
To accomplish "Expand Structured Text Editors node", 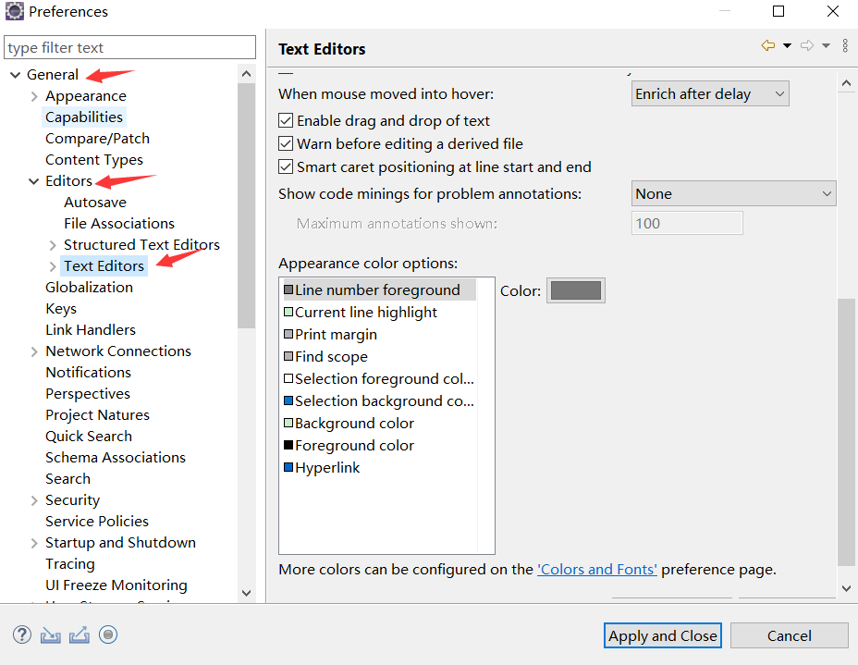I will point(53,245).
